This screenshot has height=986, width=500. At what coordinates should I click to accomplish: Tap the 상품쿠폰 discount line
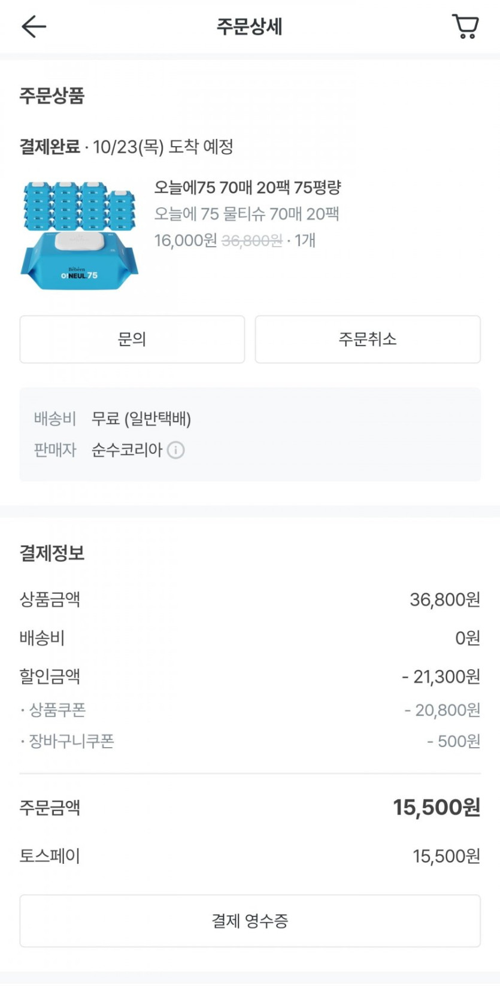pos(250,710)
